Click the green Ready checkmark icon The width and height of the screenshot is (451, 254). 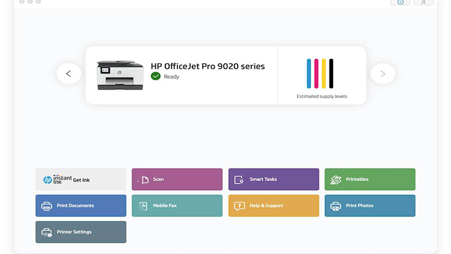pos(156,76)
